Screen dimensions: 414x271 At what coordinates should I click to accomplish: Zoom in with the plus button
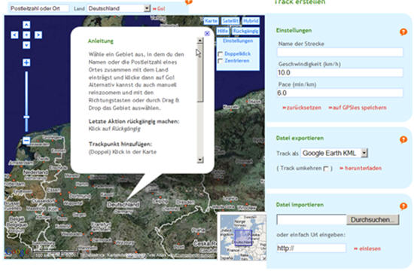pos(26,62)
